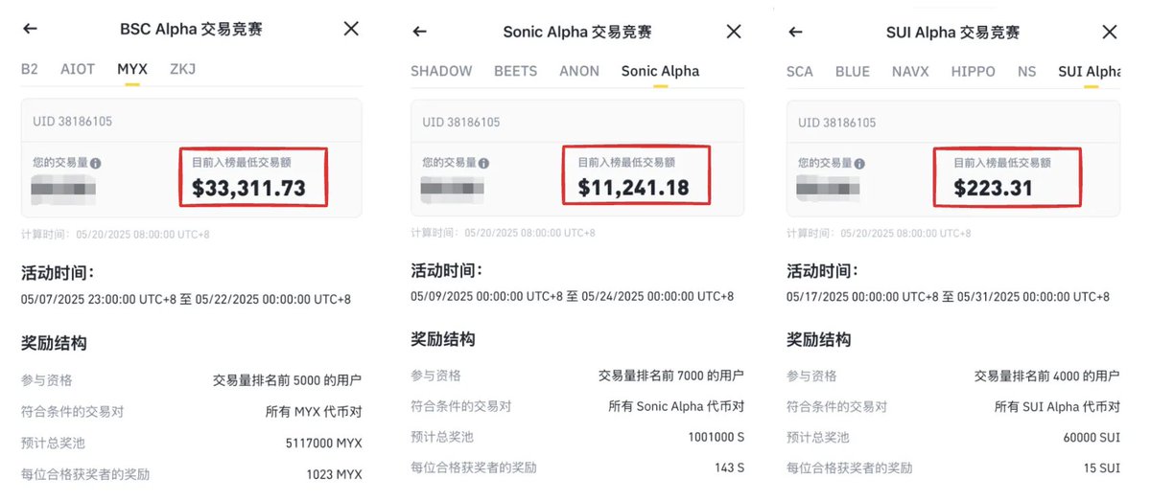Close the BSC Alpha competition panel

tap(351, 29)
